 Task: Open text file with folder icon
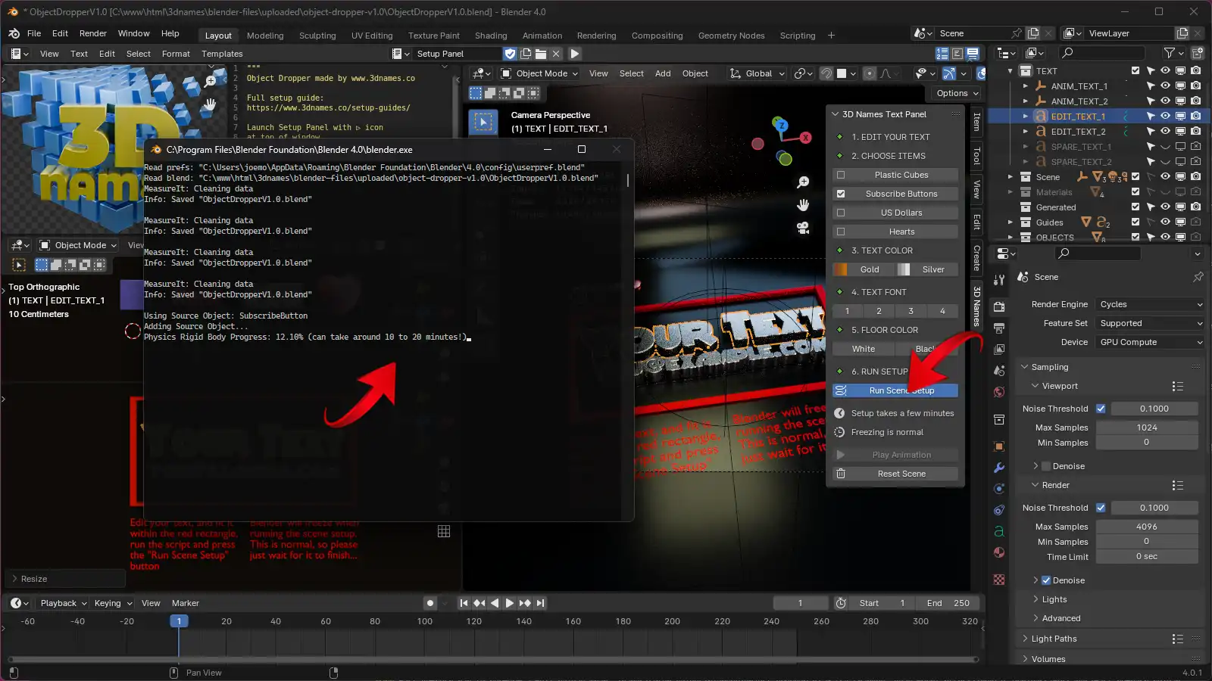pos(541,54)
